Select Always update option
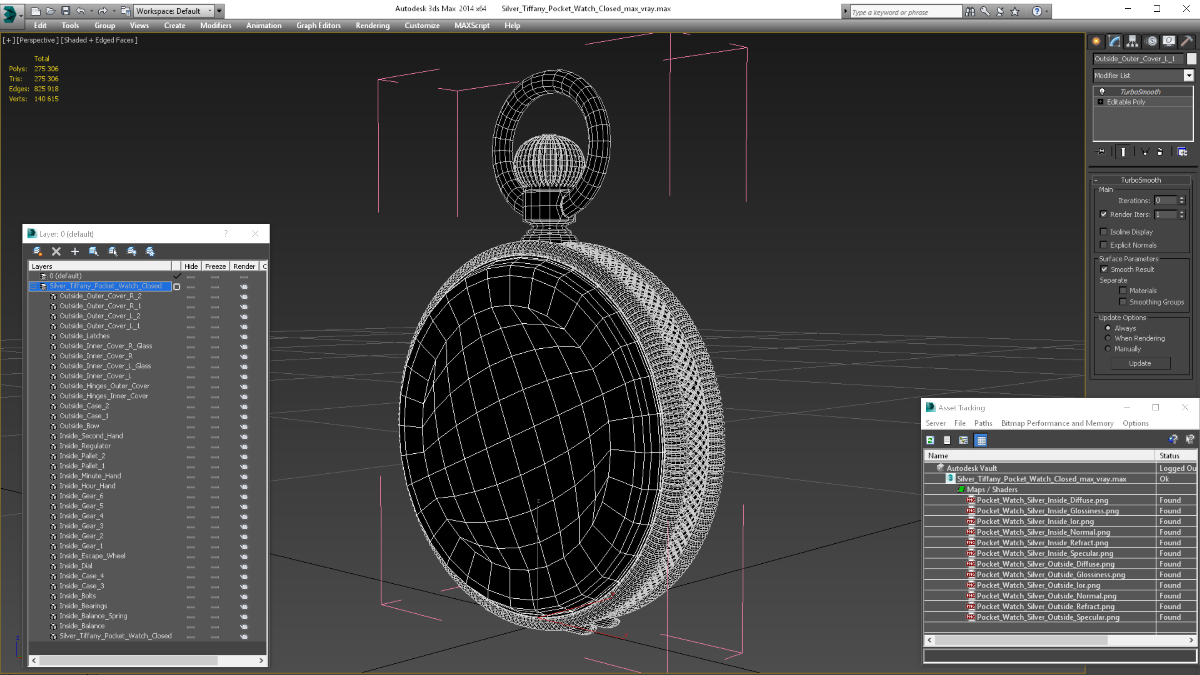 coord(1108,328)
